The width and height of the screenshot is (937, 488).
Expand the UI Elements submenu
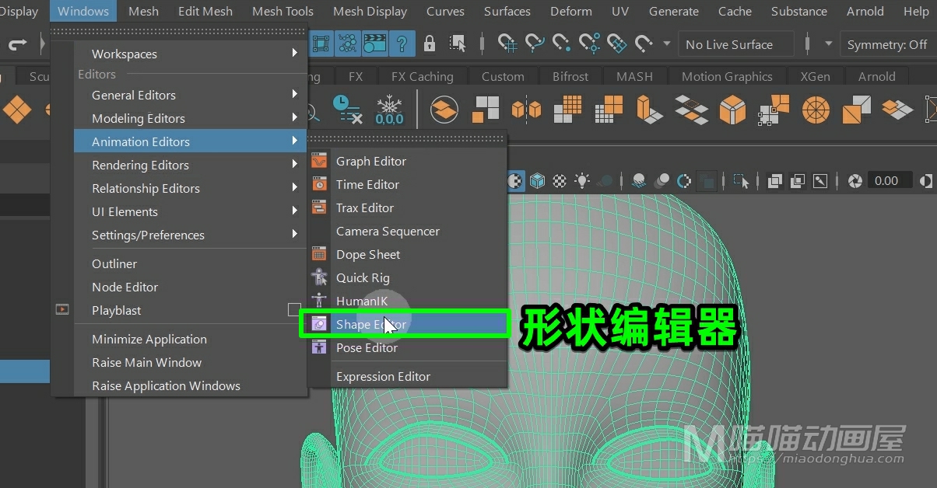[190, 211]
